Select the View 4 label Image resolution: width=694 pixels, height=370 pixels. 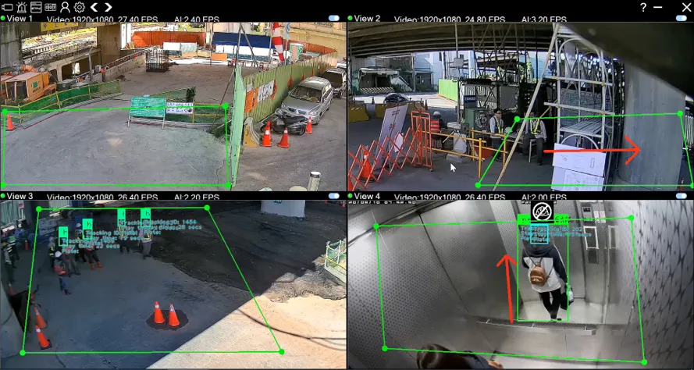(x=367, y=196)
